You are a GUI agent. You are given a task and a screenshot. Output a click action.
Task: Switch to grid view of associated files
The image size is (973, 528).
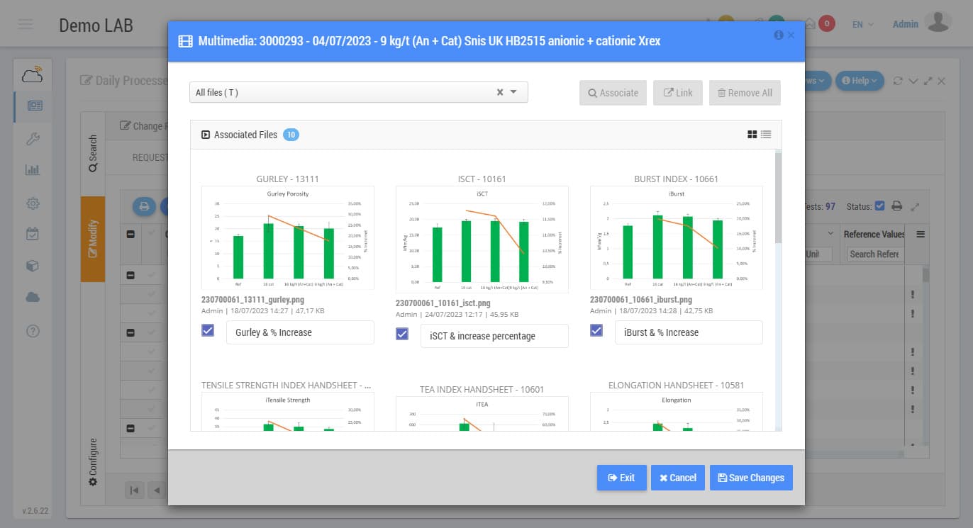[x=752, y=135]
